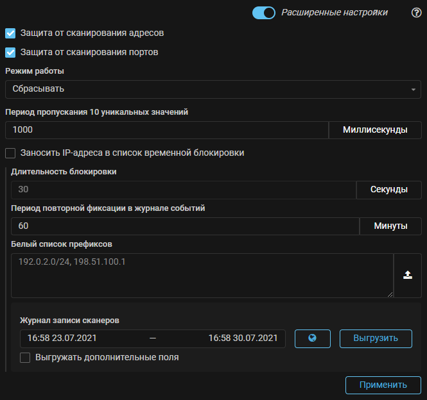Screen dimensions: 427x400
Task: Toggle the Расширенные настройки switch
Action: click(264, 13)
